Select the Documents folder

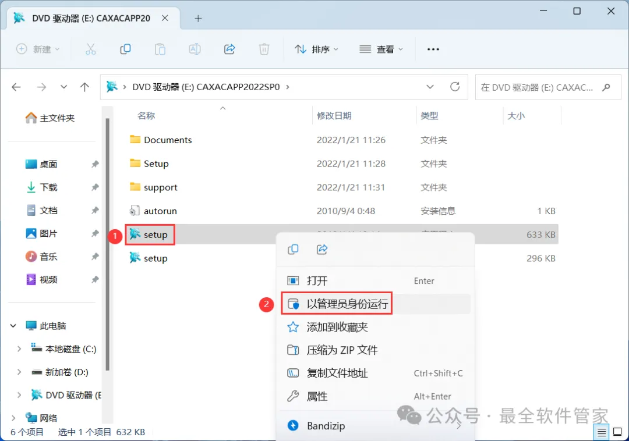point(161,140)
